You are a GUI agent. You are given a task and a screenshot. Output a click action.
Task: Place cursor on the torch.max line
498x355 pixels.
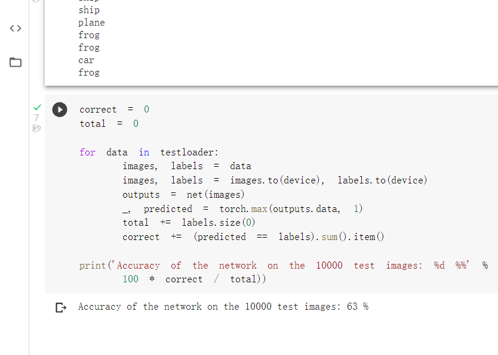click(x=242, y=209)
